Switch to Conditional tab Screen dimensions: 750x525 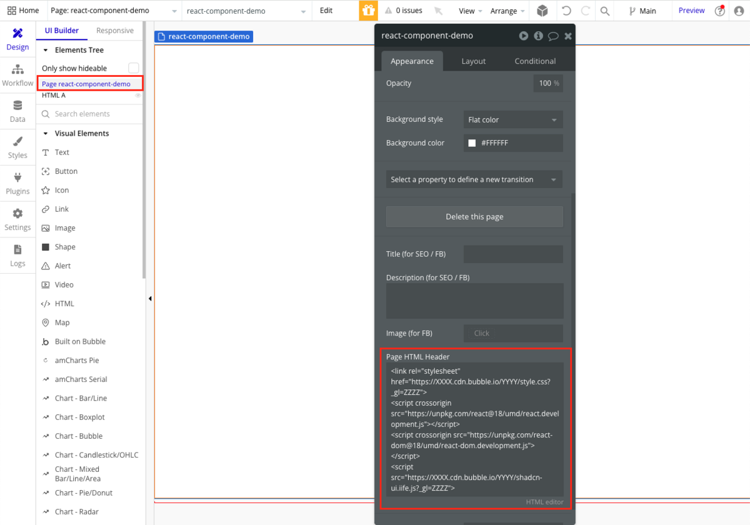(535, 61)
